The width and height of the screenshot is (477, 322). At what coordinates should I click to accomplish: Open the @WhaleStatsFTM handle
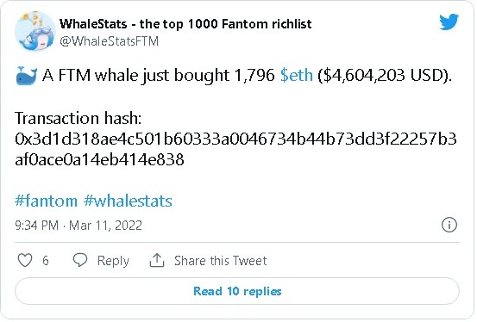[110, 41]
